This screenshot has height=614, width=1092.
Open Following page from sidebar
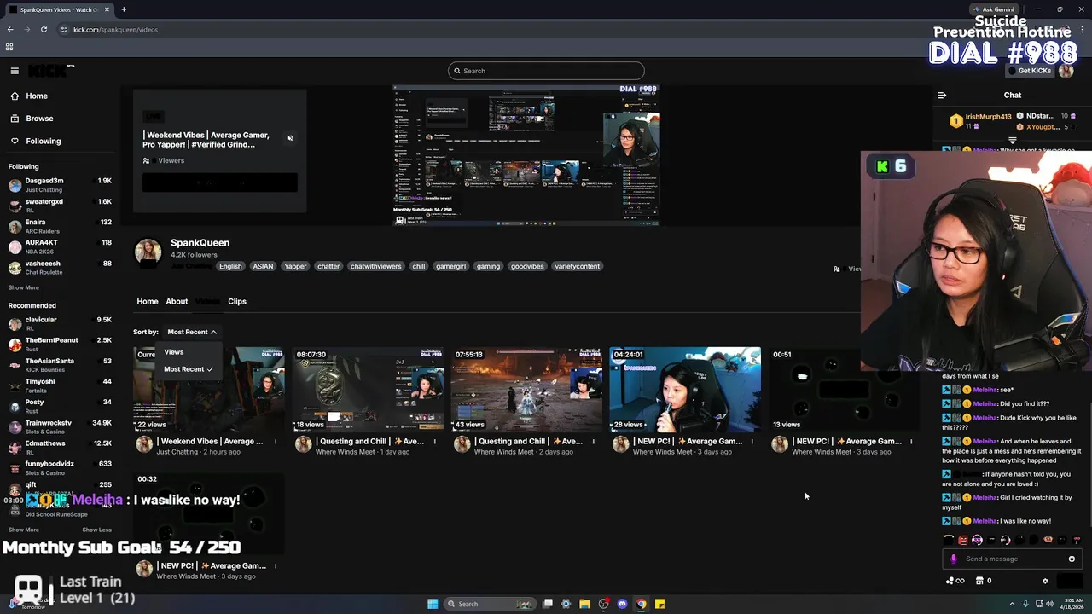[x=36, y=141]
